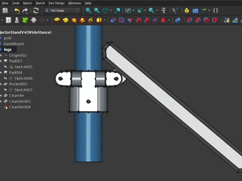
Task: Open the Macro menu
Action: 28,3
